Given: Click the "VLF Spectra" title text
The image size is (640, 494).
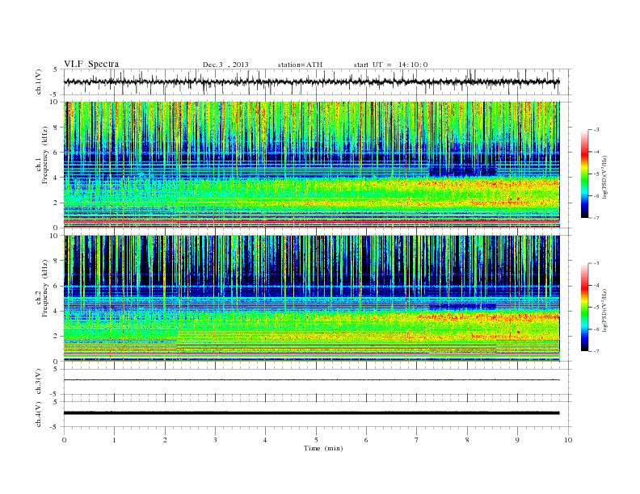Looking at the screenshot, I should [x=91, y=64].
